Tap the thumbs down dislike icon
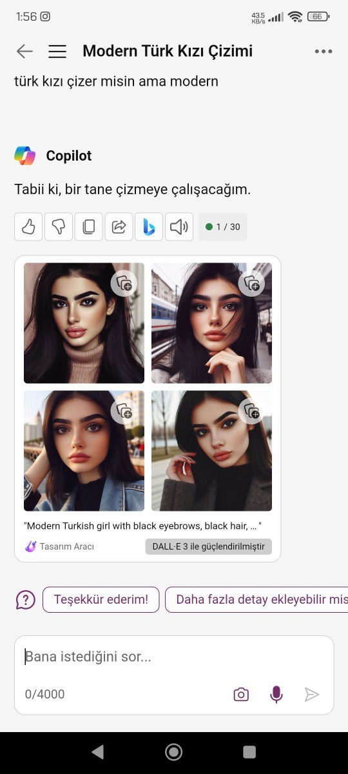The width and height of the screenshot is (348, 774). pos(59,226)
